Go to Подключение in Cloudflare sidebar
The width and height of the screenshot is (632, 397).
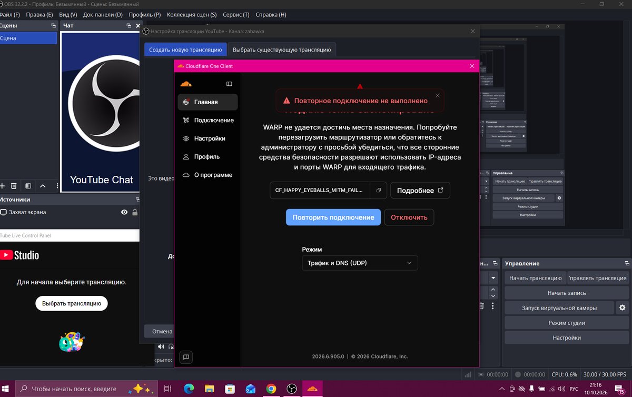[208, 120]
